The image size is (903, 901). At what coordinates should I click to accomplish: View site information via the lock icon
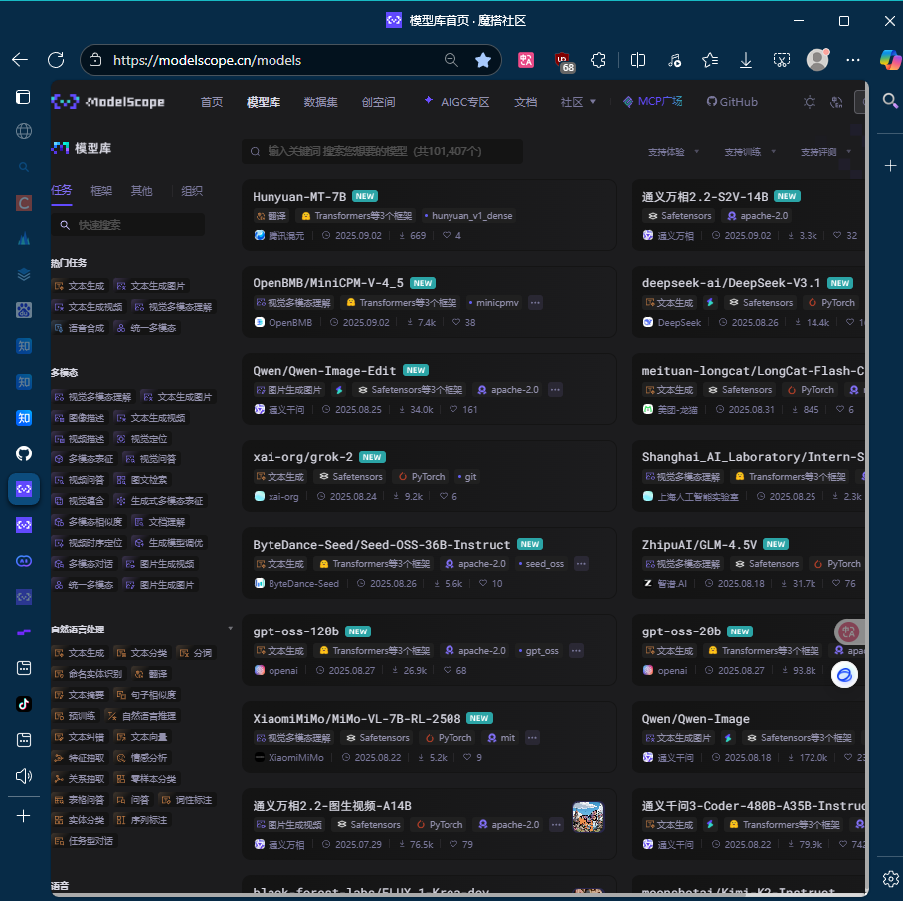(x=95, y=60)
